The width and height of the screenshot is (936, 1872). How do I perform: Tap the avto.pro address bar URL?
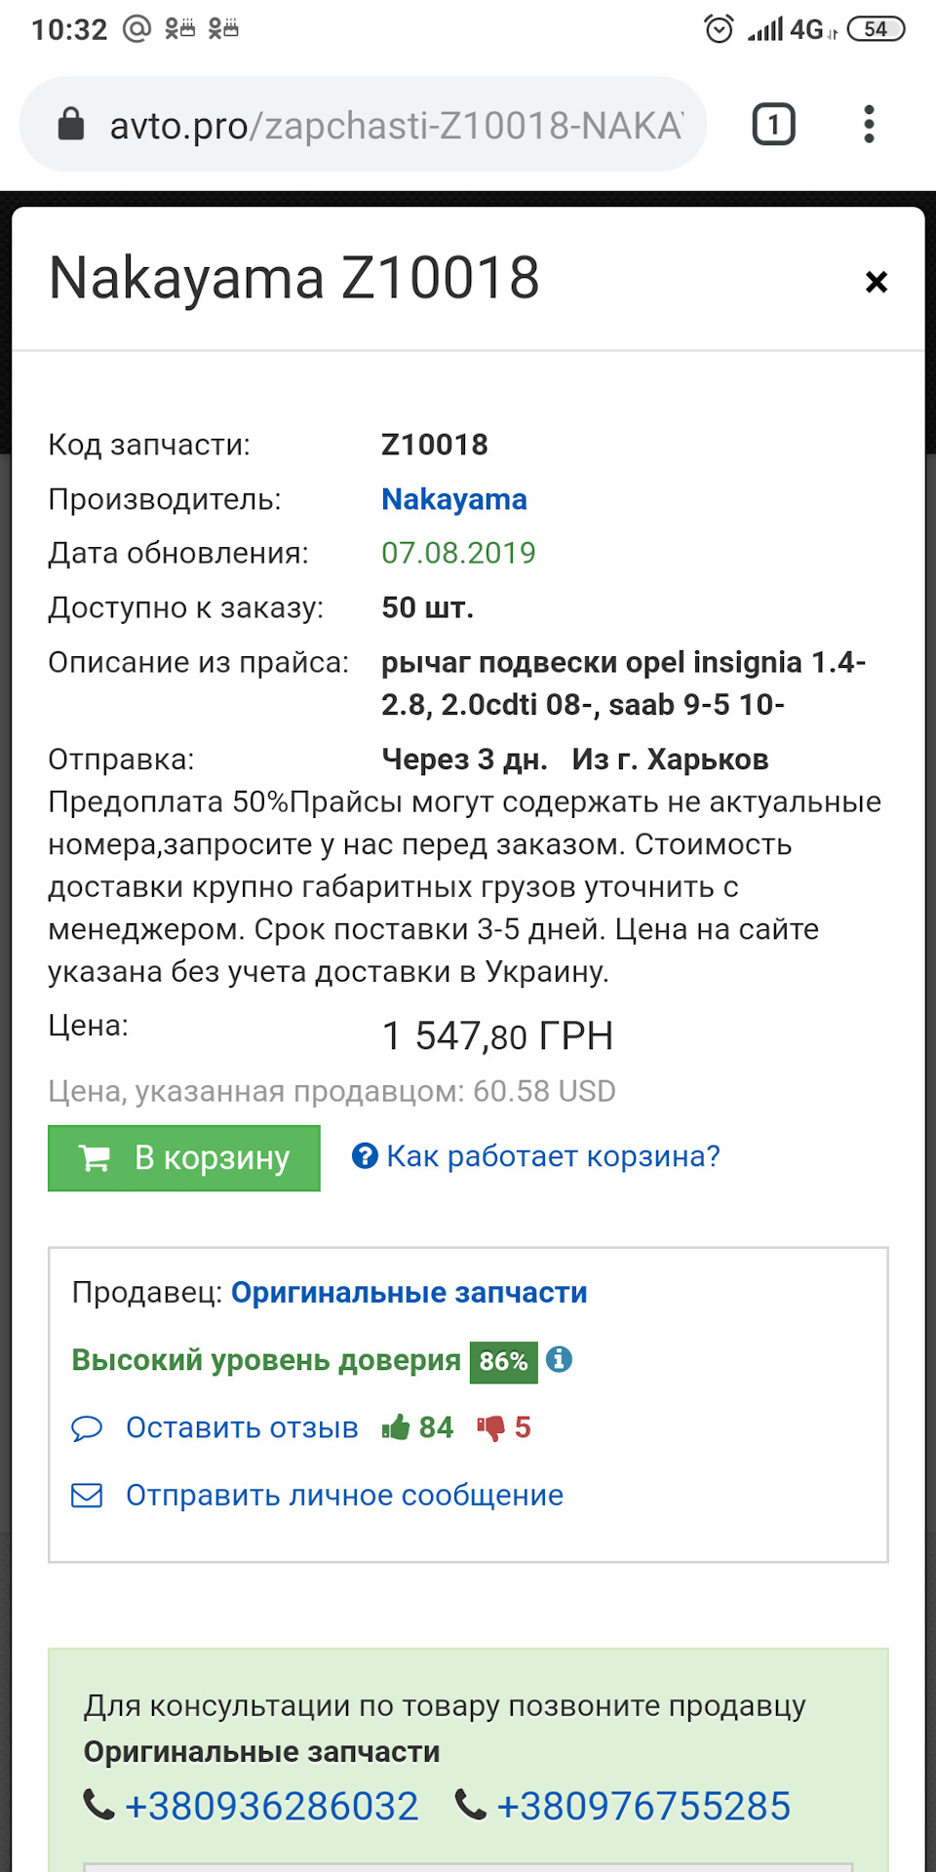(x=395, y=126)
